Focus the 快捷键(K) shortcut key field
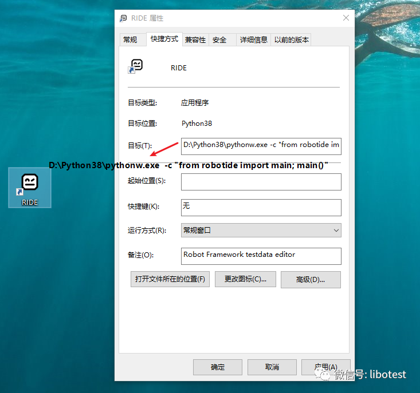This screenshot has height=393, width=420. (x=261, y=208)
